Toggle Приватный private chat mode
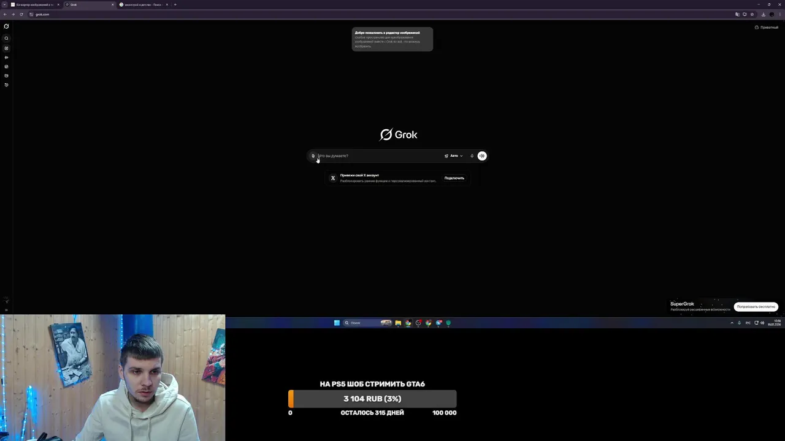Screen dimensions: 785x441 click(x=767, y=27)
